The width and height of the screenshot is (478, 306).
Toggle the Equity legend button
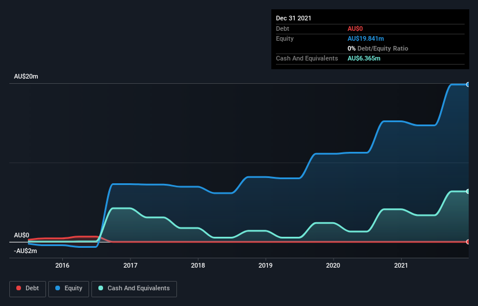tap(69, 289)
